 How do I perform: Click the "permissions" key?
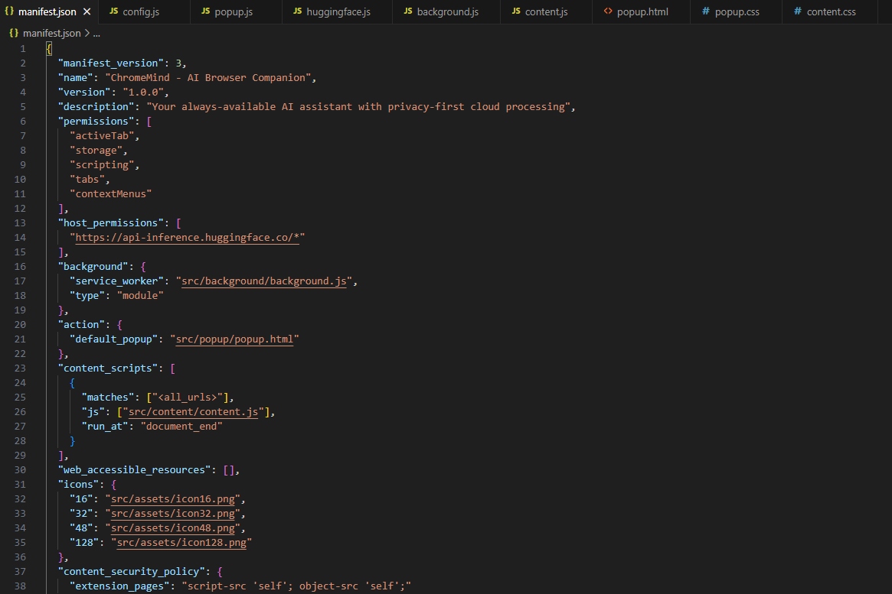point(96,121)
